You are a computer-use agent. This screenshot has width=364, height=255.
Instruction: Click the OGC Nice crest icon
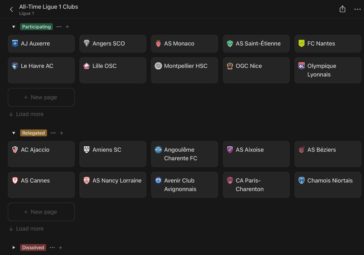coord(230,66)
